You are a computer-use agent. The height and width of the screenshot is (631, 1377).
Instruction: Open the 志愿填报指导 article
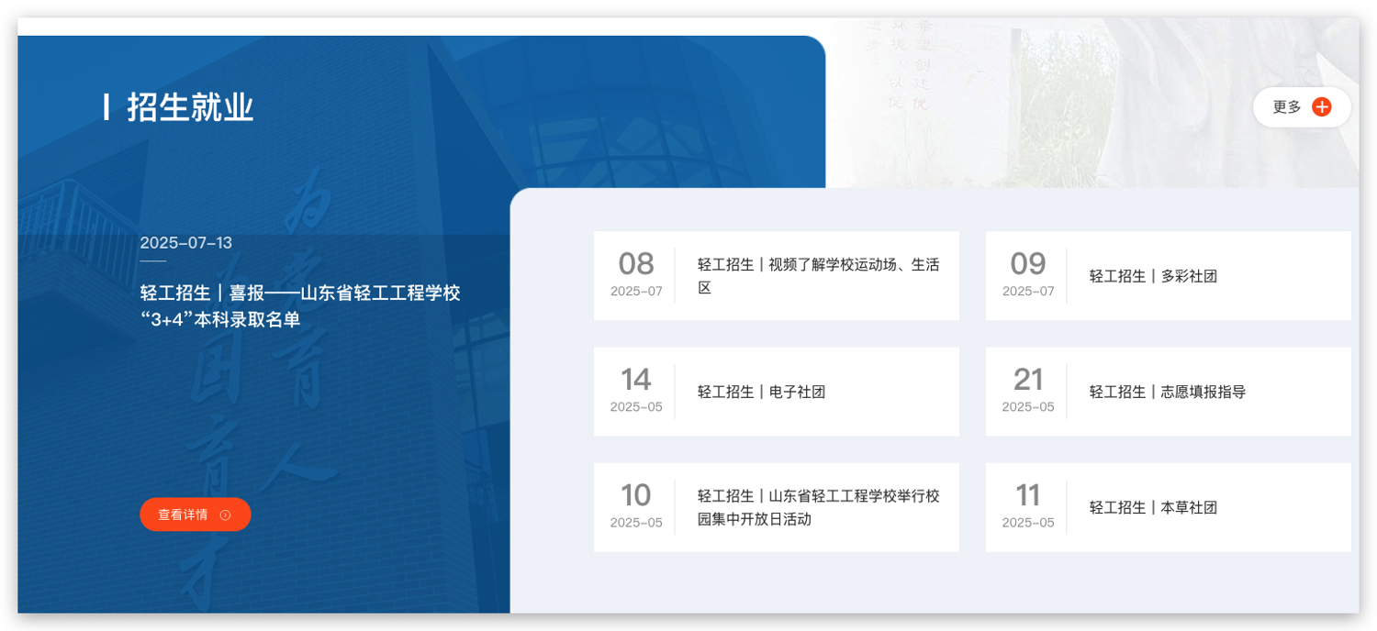pos(1167,392)
